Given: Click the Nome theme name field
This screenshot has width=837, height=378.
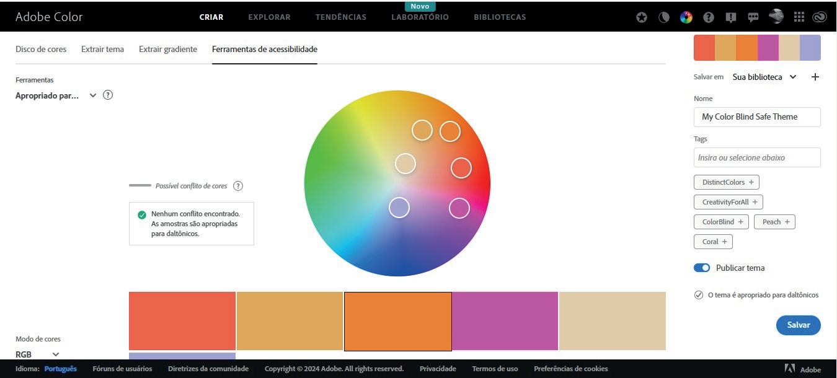Looking at the screenshot, I should click(757, 116).
